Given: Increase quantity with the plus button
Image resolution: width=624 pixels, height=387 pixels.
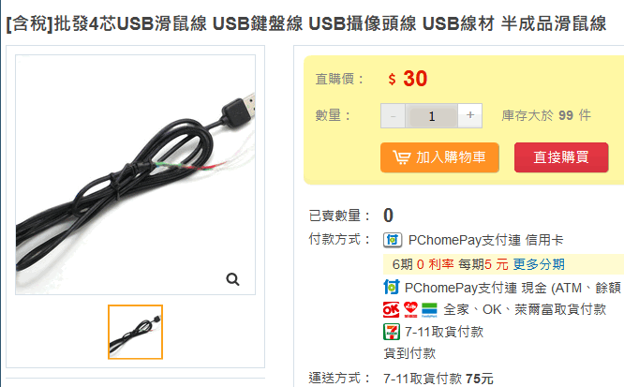Looking at the screenshot, I should coord(470,116).
